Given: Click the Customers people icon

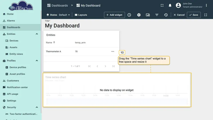Looking at the screenshot, I should point(4,81).
